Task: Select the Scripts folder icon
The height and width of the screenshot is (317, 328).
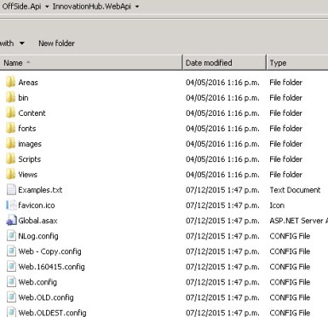Action: coord(10,158)
